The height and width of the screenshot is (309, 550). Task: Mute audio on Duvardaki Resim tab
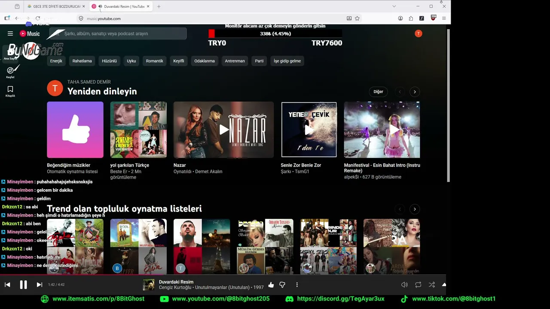[100, 6]
